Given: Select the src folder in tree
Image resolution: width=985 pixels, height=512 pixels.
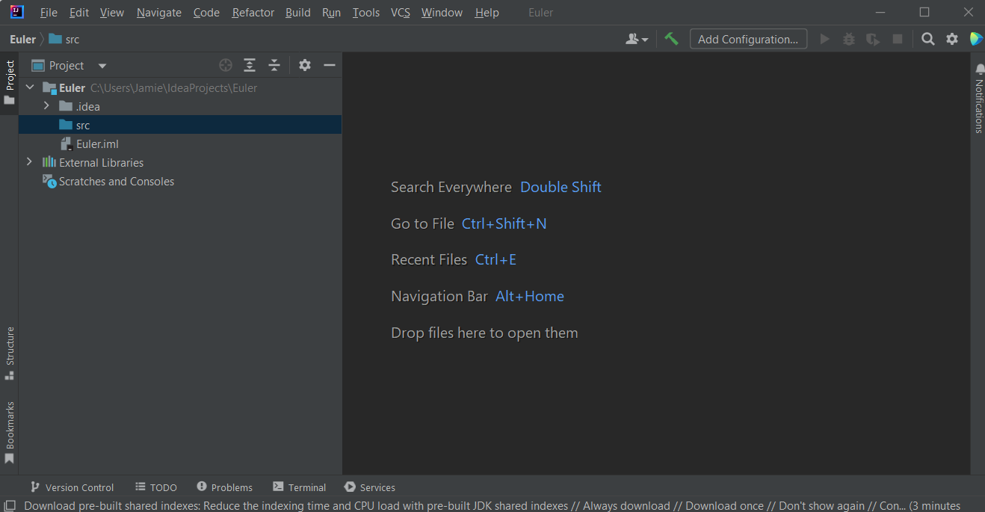Looking at the screenshot, I should pyautogui.click(x=180, y=125).
